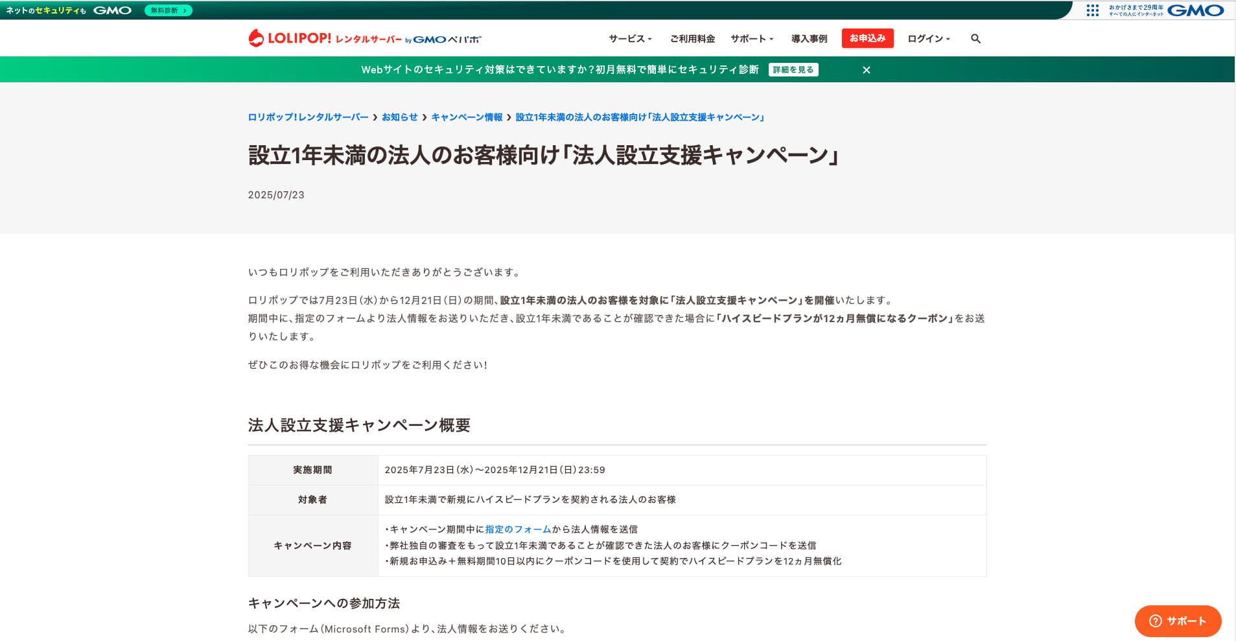Open the ログイン dropdown

pos(928,38)
